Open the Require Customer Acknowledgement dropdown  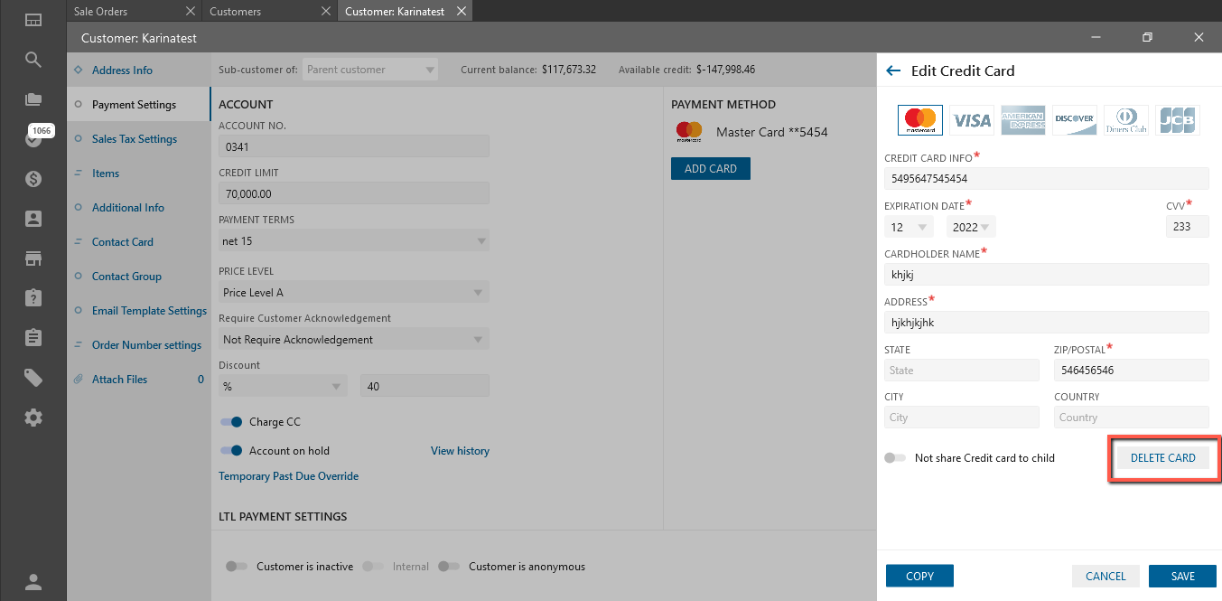point(354,339)
